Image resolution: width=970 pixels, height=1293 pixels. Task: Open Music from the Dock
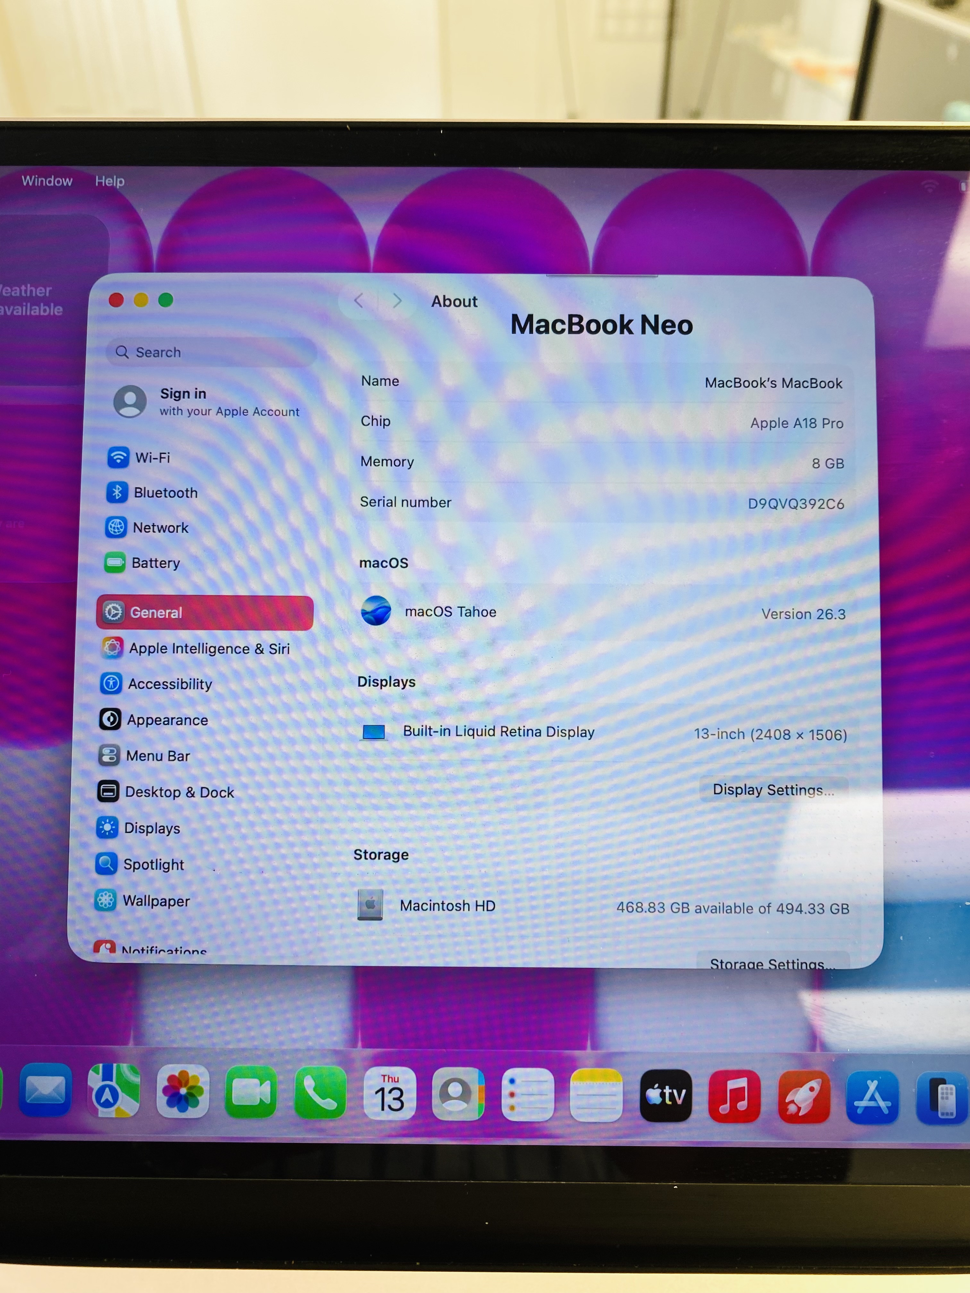coord(734,1097)
